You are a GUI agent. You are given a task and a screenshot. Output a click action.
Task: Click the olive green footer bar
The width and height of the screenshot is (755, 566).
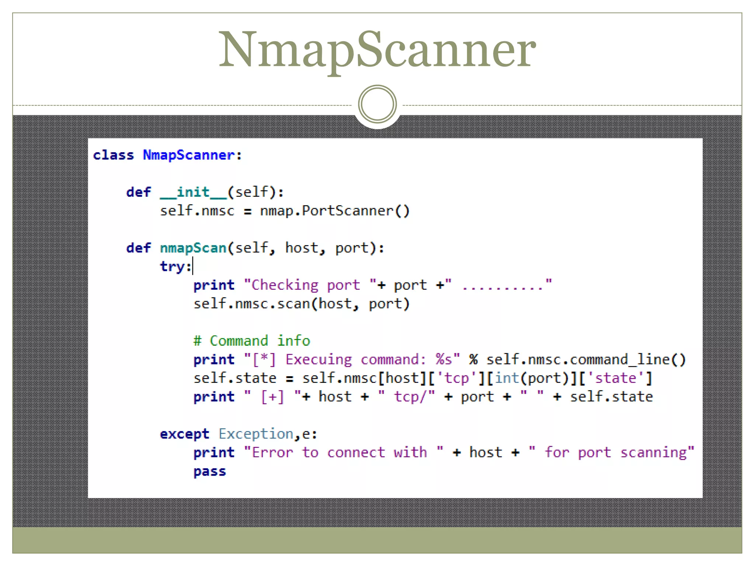[x=377, y=540]
